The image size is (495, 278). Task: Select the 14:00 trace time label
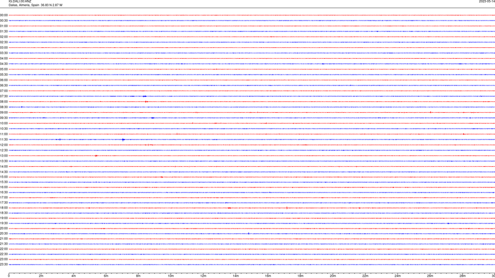[4, 166]
